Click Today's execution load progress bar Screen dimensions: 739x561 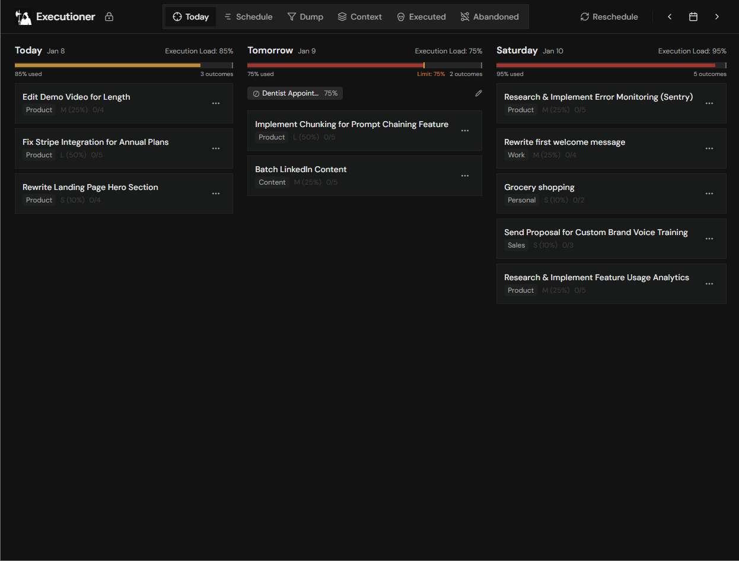coord(123,65)
